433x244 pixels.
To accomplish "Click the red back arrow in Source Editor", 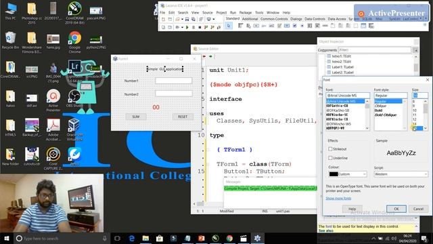I will coord(204,56).
